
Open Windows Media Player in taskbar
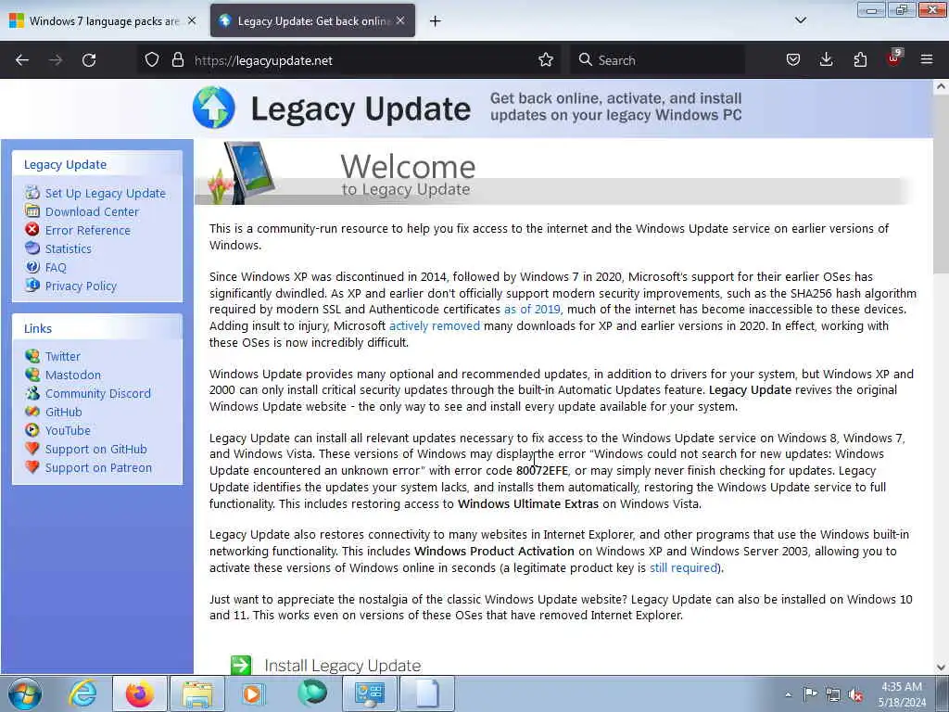[254, 693]
